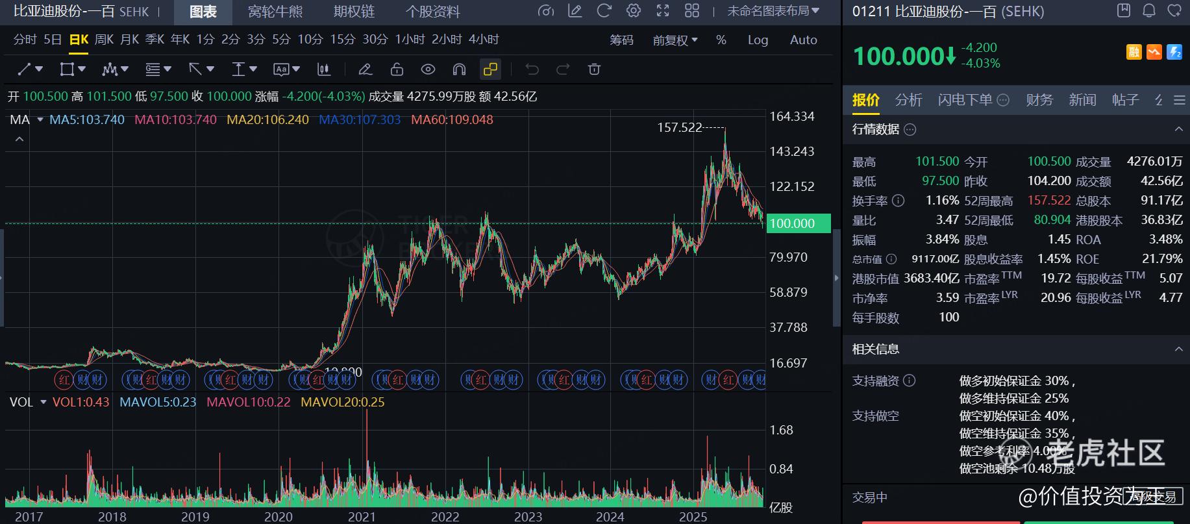Toggle drawing visibility eye icon
This screenshot has width=1190, height=524.
[428, 69]
